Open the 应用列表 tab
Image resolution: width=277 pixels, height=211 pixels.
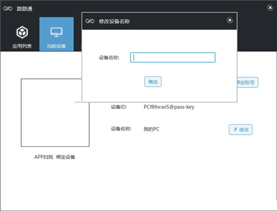click(x=22, y=34)
